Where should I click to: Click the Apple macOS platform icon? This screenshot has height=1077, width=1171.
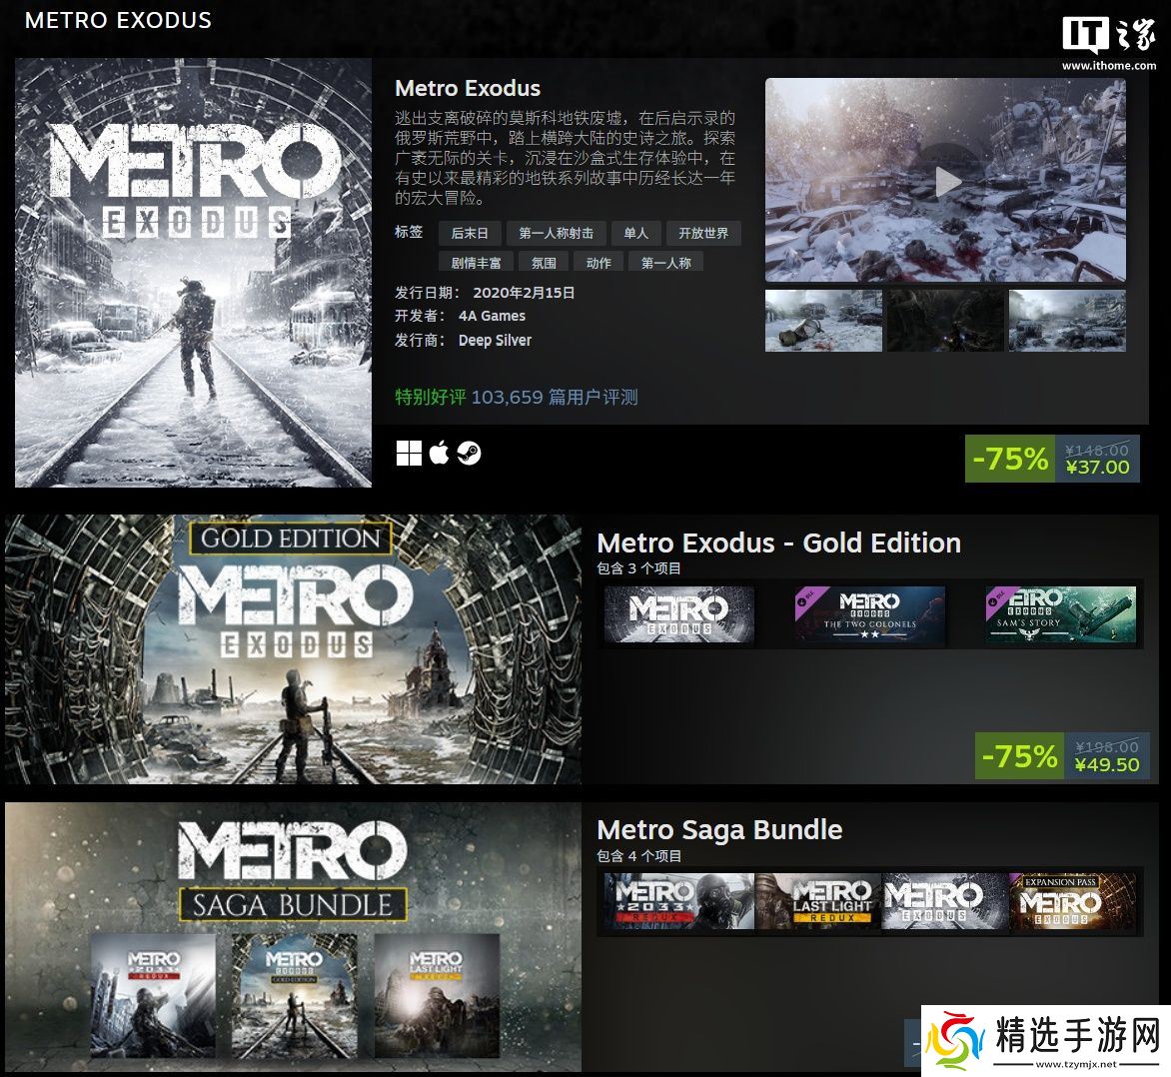(440, 453)
